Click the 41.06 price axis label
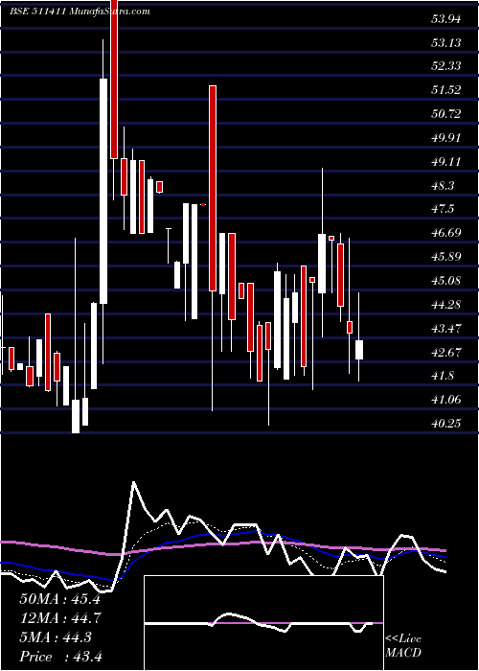 (x=446, y=400)
